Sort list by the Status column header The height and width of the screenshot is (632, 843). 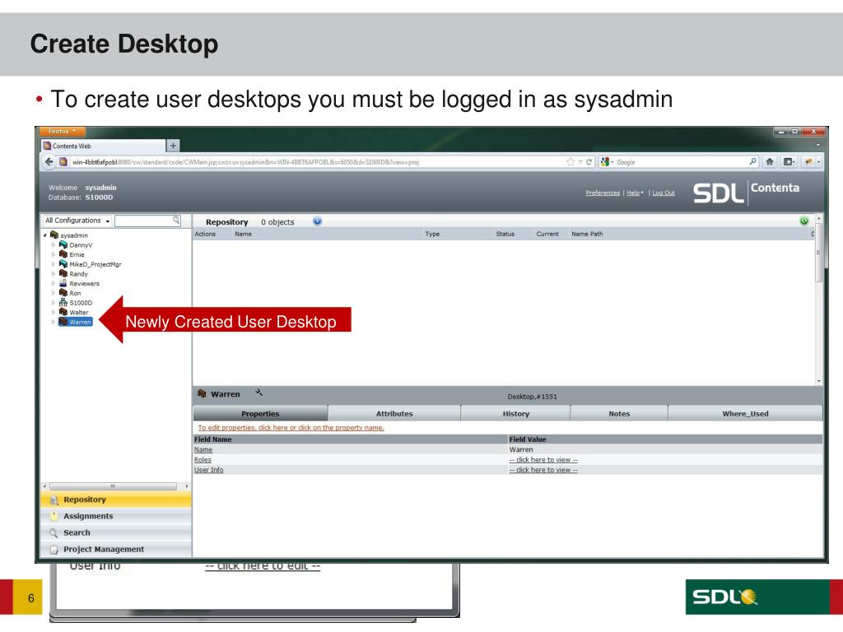click(x=505, y=234)
